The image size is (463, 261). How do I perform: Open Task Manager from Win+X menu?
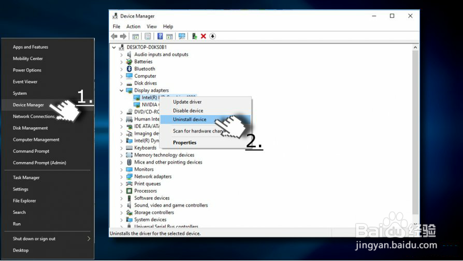[48, 178]
